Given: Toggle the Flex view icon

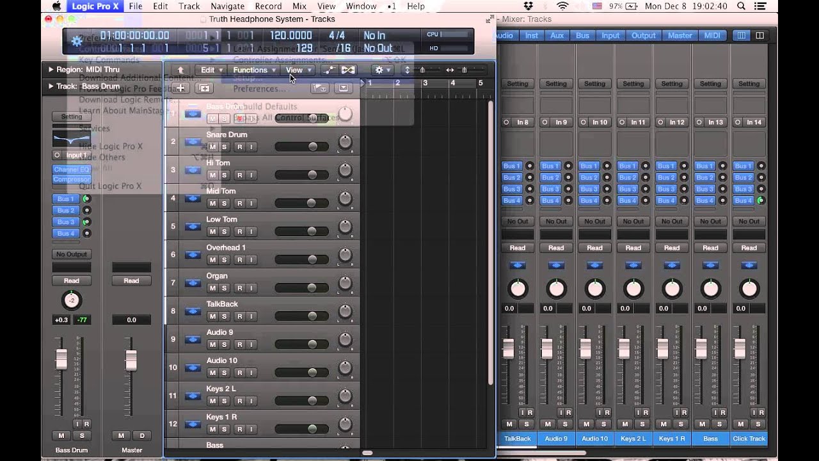Looking at the screenshot, I should (348, 70).
